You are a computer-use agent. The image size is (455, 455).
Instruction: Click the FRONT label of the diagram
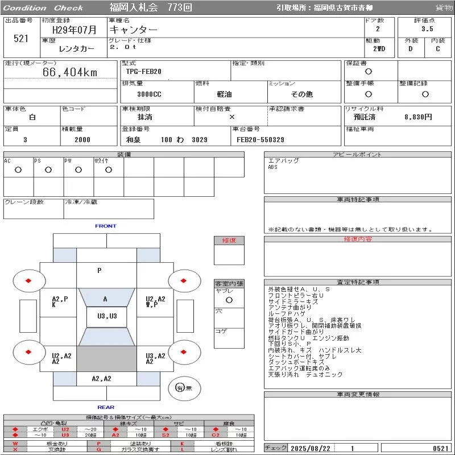106,226
